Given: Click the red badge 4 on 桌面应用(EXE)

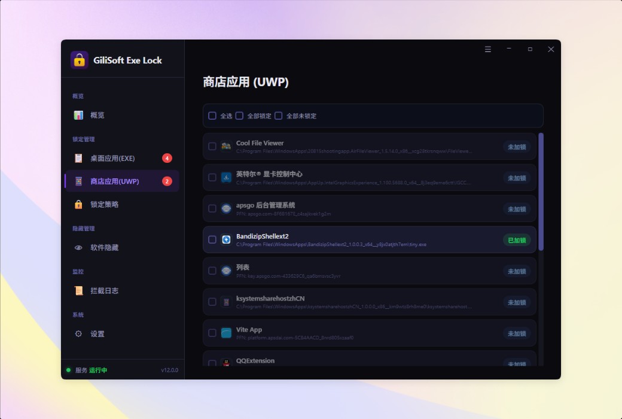Looking at the screenshot, I should (x=167, y=158).
